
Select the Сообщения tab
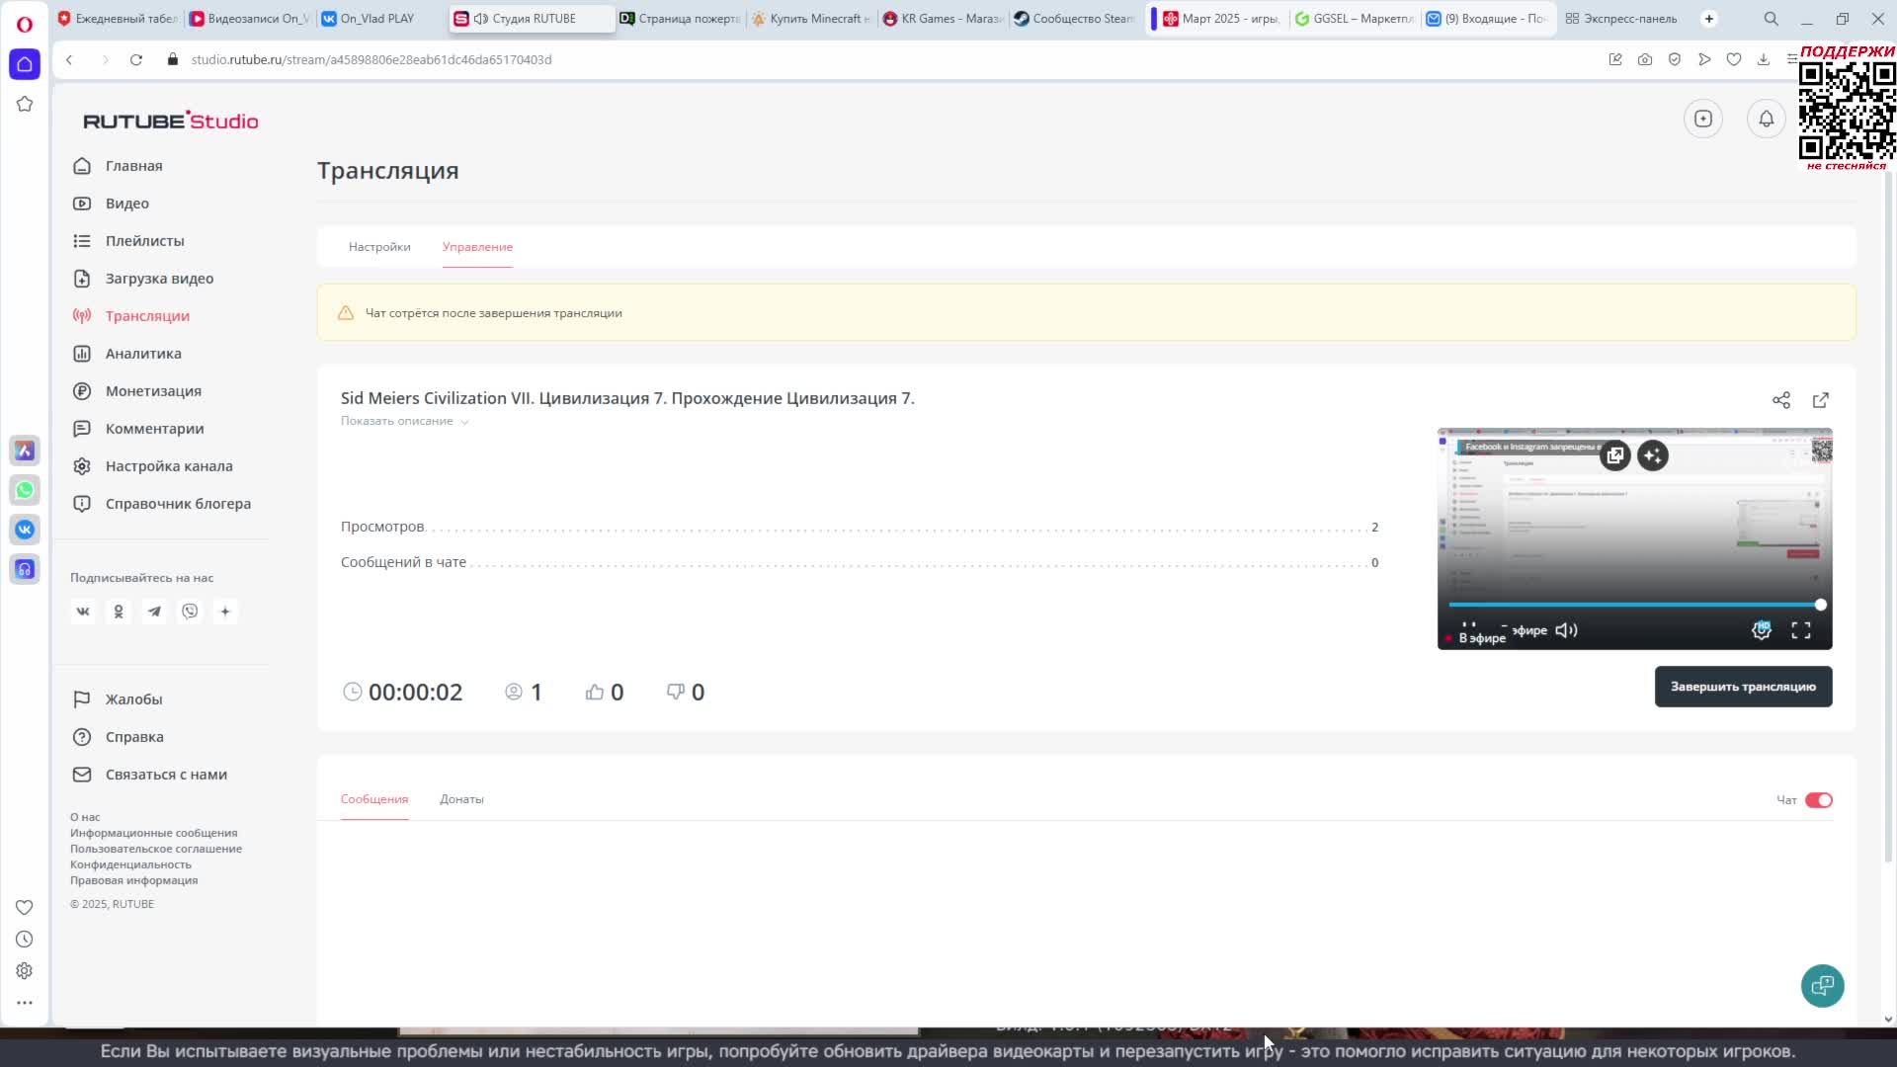point(374,799)
